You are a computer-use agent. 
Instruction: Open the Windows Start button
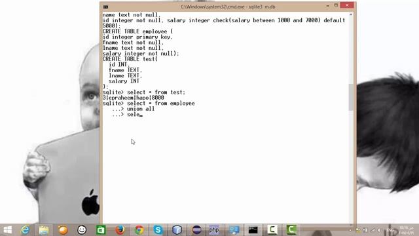coord(7,230)
